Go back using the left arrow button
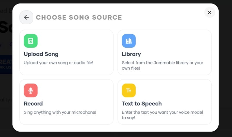The width and height of the screenshot is (232, 137). pos(26,17)
